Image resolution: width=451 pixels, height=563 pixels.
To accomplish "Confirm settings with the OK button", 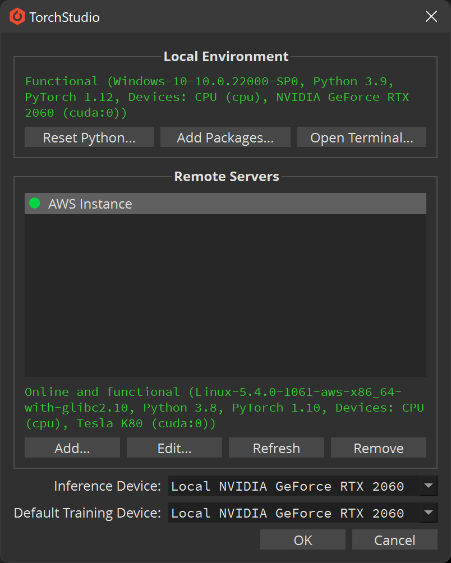I will [x=303, y=539].
